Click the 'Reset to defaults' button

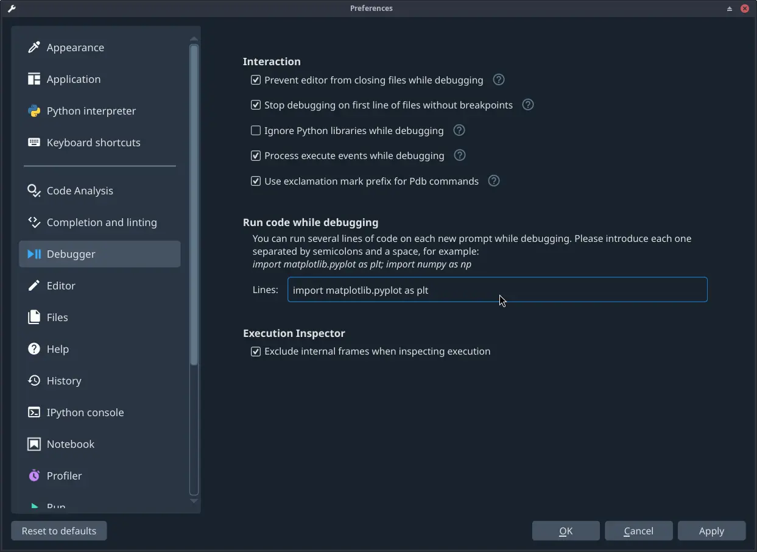(x=58, y=531)
